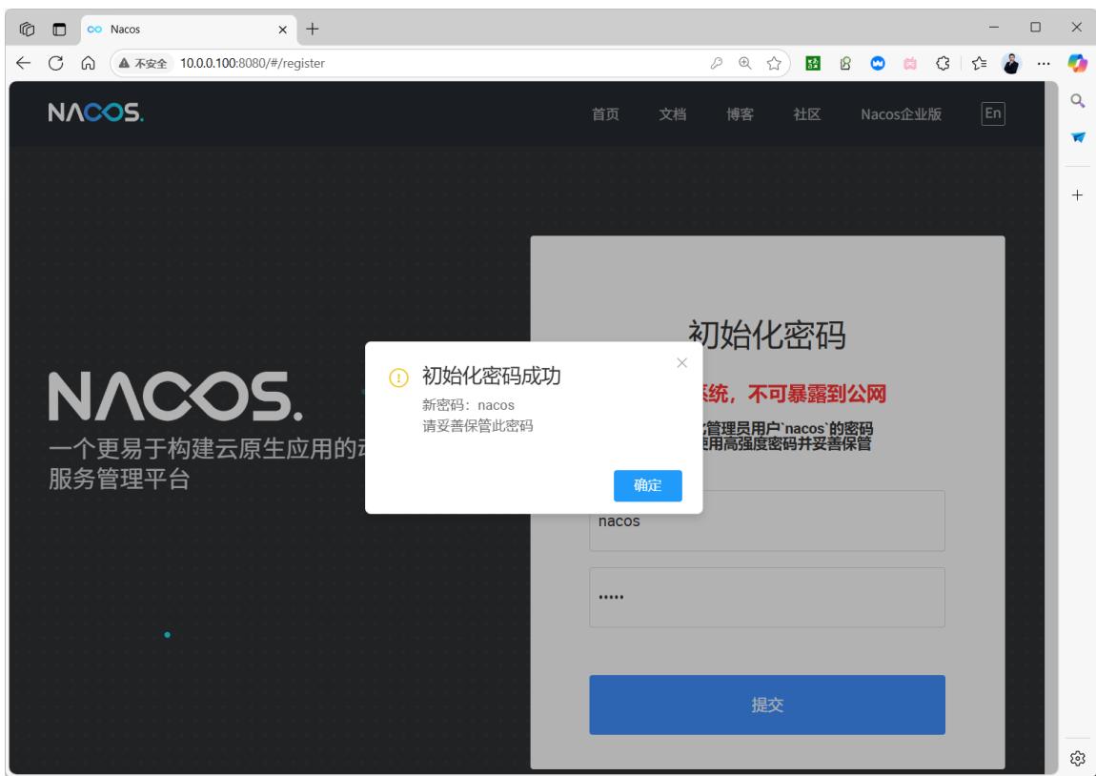Open the 社区 navigation link
1096x776 pixels.
806,114
